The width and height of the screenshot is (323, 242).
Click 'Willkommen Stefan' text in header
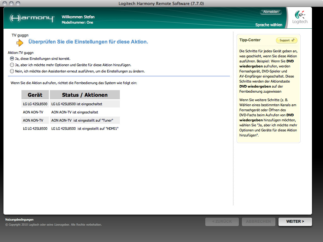[x=78, y=17]
